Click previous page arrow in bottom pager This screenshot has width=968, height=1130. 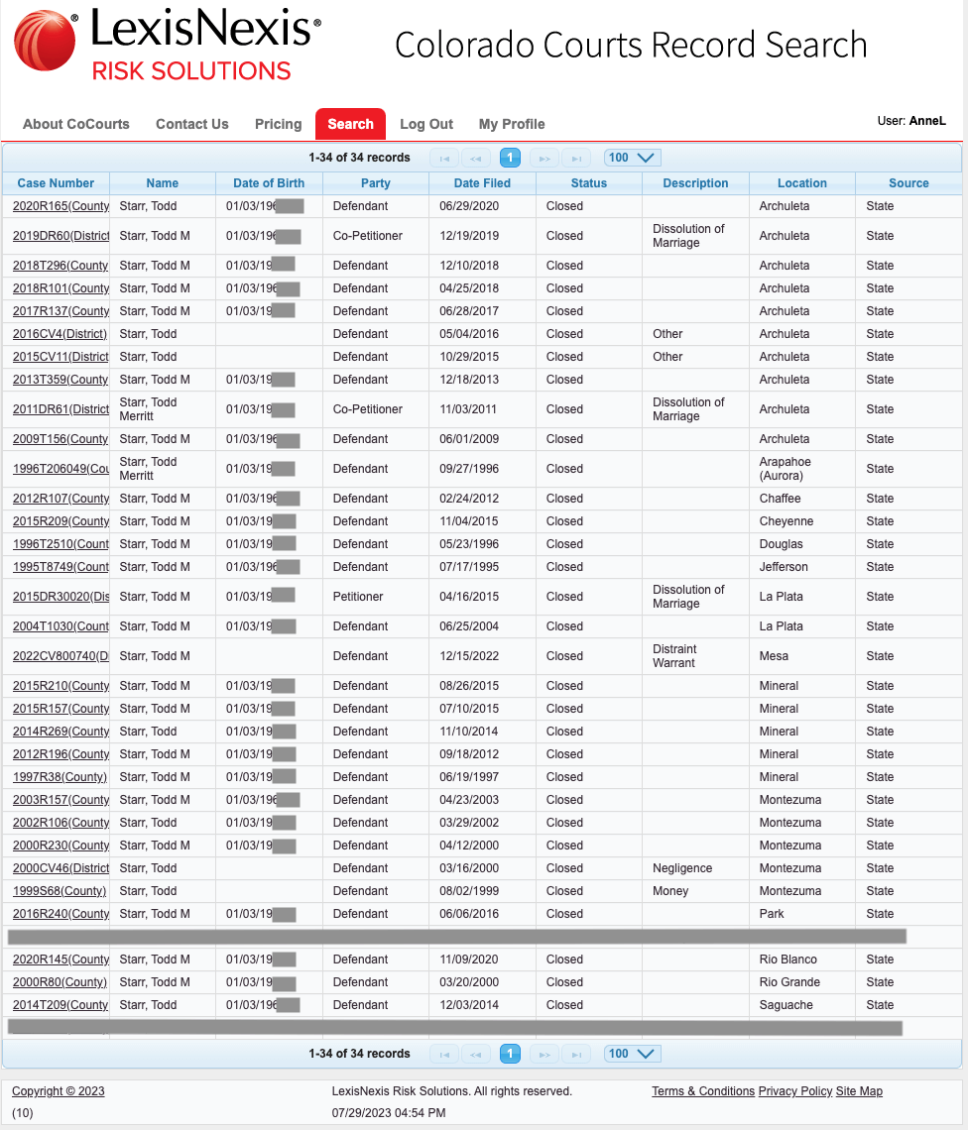point(476,1054)
